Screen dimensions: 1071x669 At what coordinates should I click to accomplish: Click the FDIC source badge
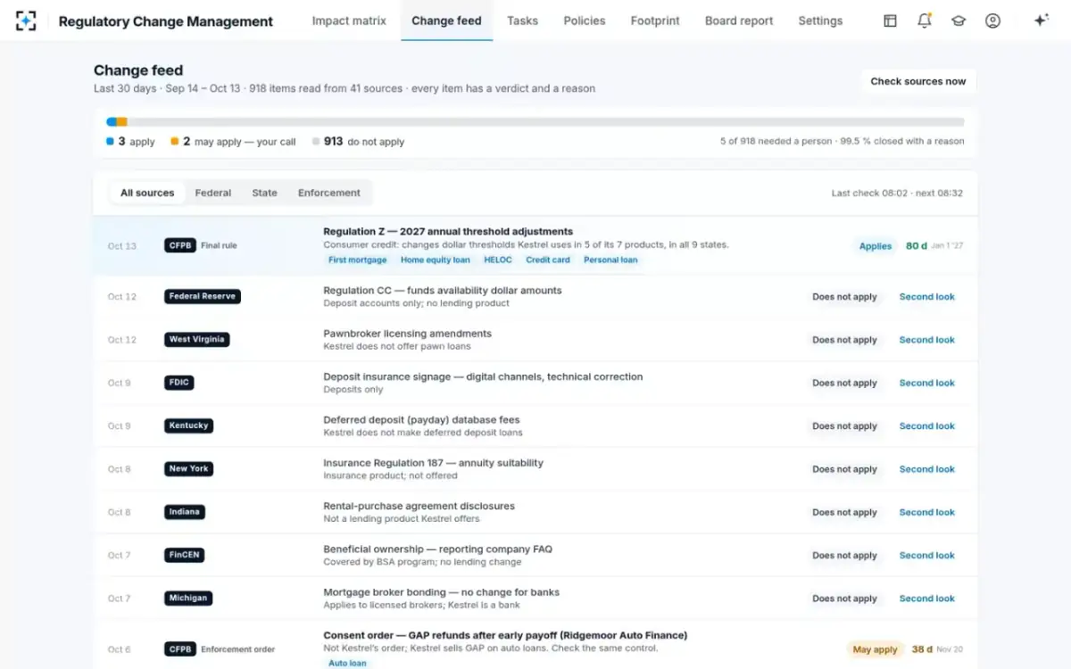[178, 383]
